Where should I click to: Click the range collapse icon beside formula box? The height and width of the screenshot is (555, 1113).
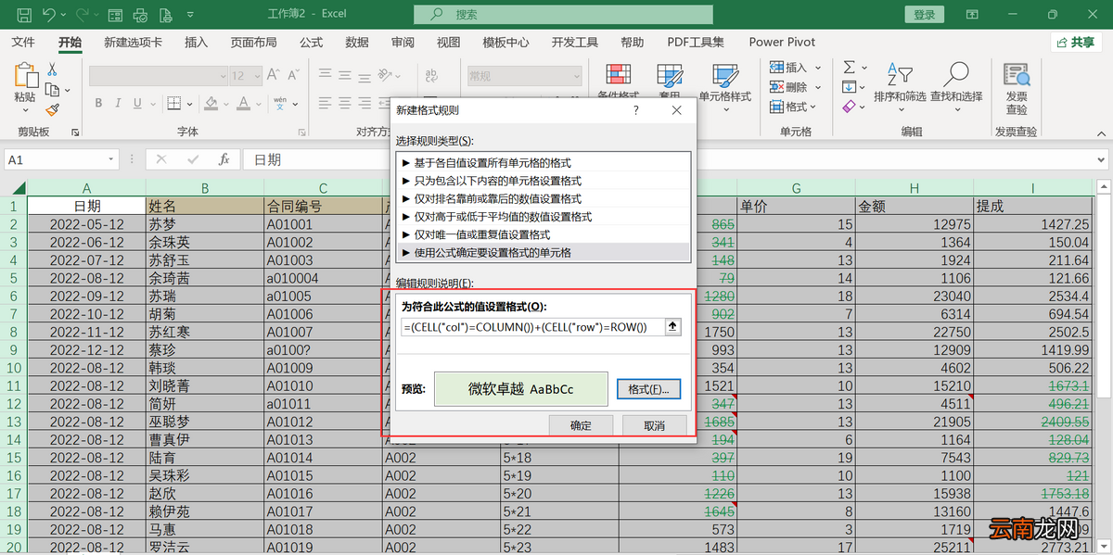click(x=673, y=326)
